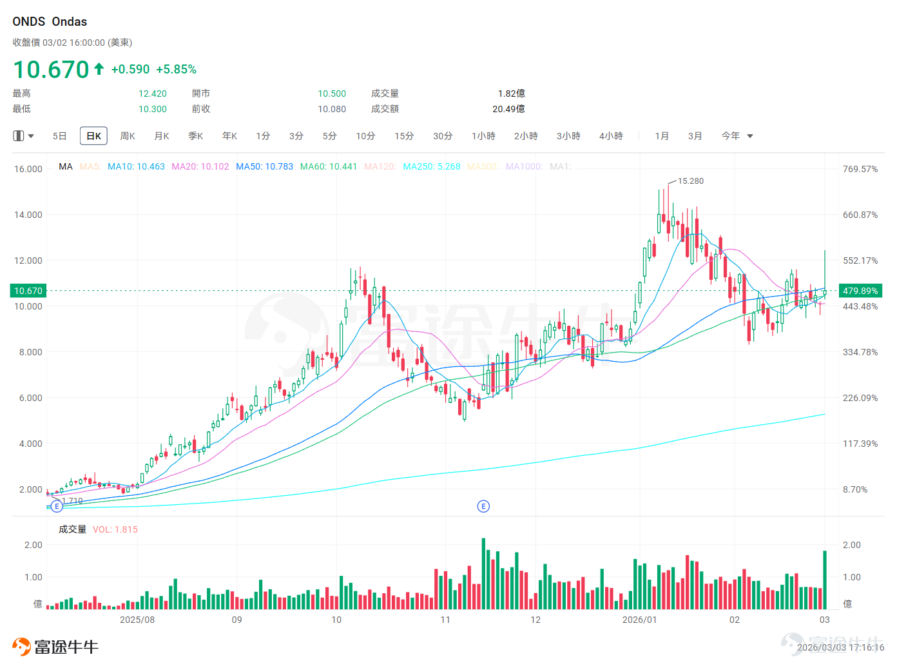Click the 前收 value 10.080
Viewport: 897px width, 668px height.
[x=332, y=109]
